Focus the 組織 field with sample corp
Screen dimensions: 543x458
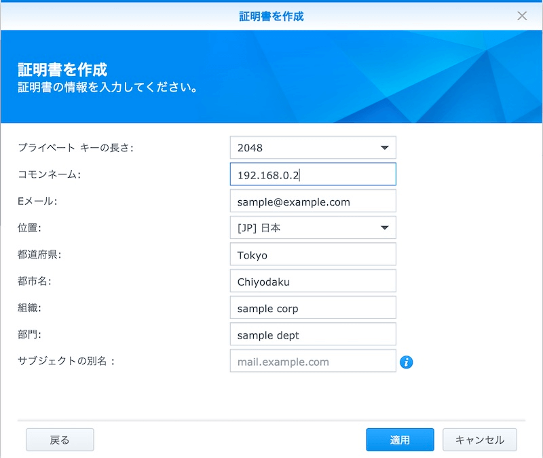pos(313,309)
